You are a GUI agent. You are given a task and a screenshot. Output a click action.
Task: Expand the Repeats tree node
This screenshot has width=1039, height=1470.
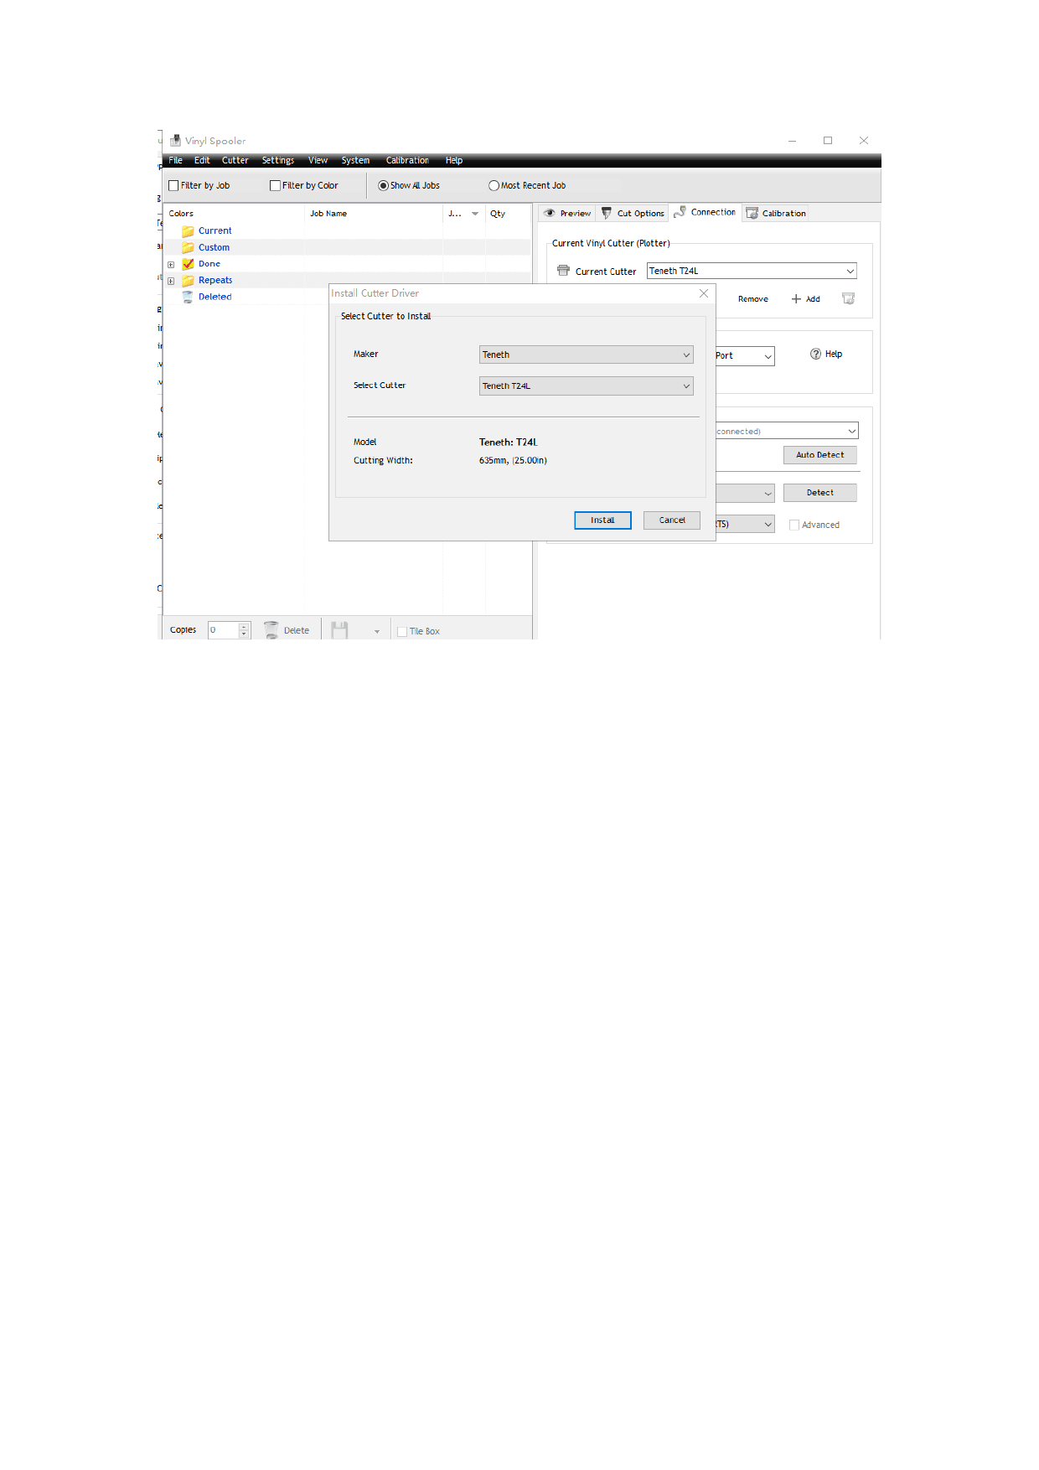click(x=171, y=281)
